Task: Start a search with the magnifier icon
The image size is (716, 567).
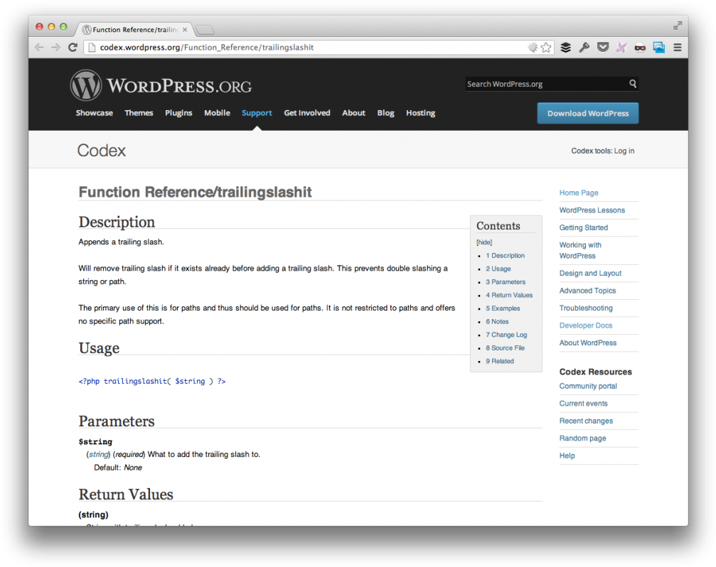Action: (633, 83)
